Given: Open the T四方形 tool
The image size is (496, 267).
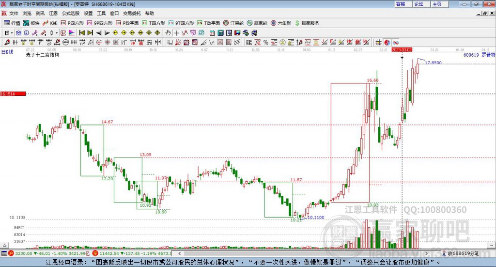Looking at the screenshot, I should tap(154, 23).
